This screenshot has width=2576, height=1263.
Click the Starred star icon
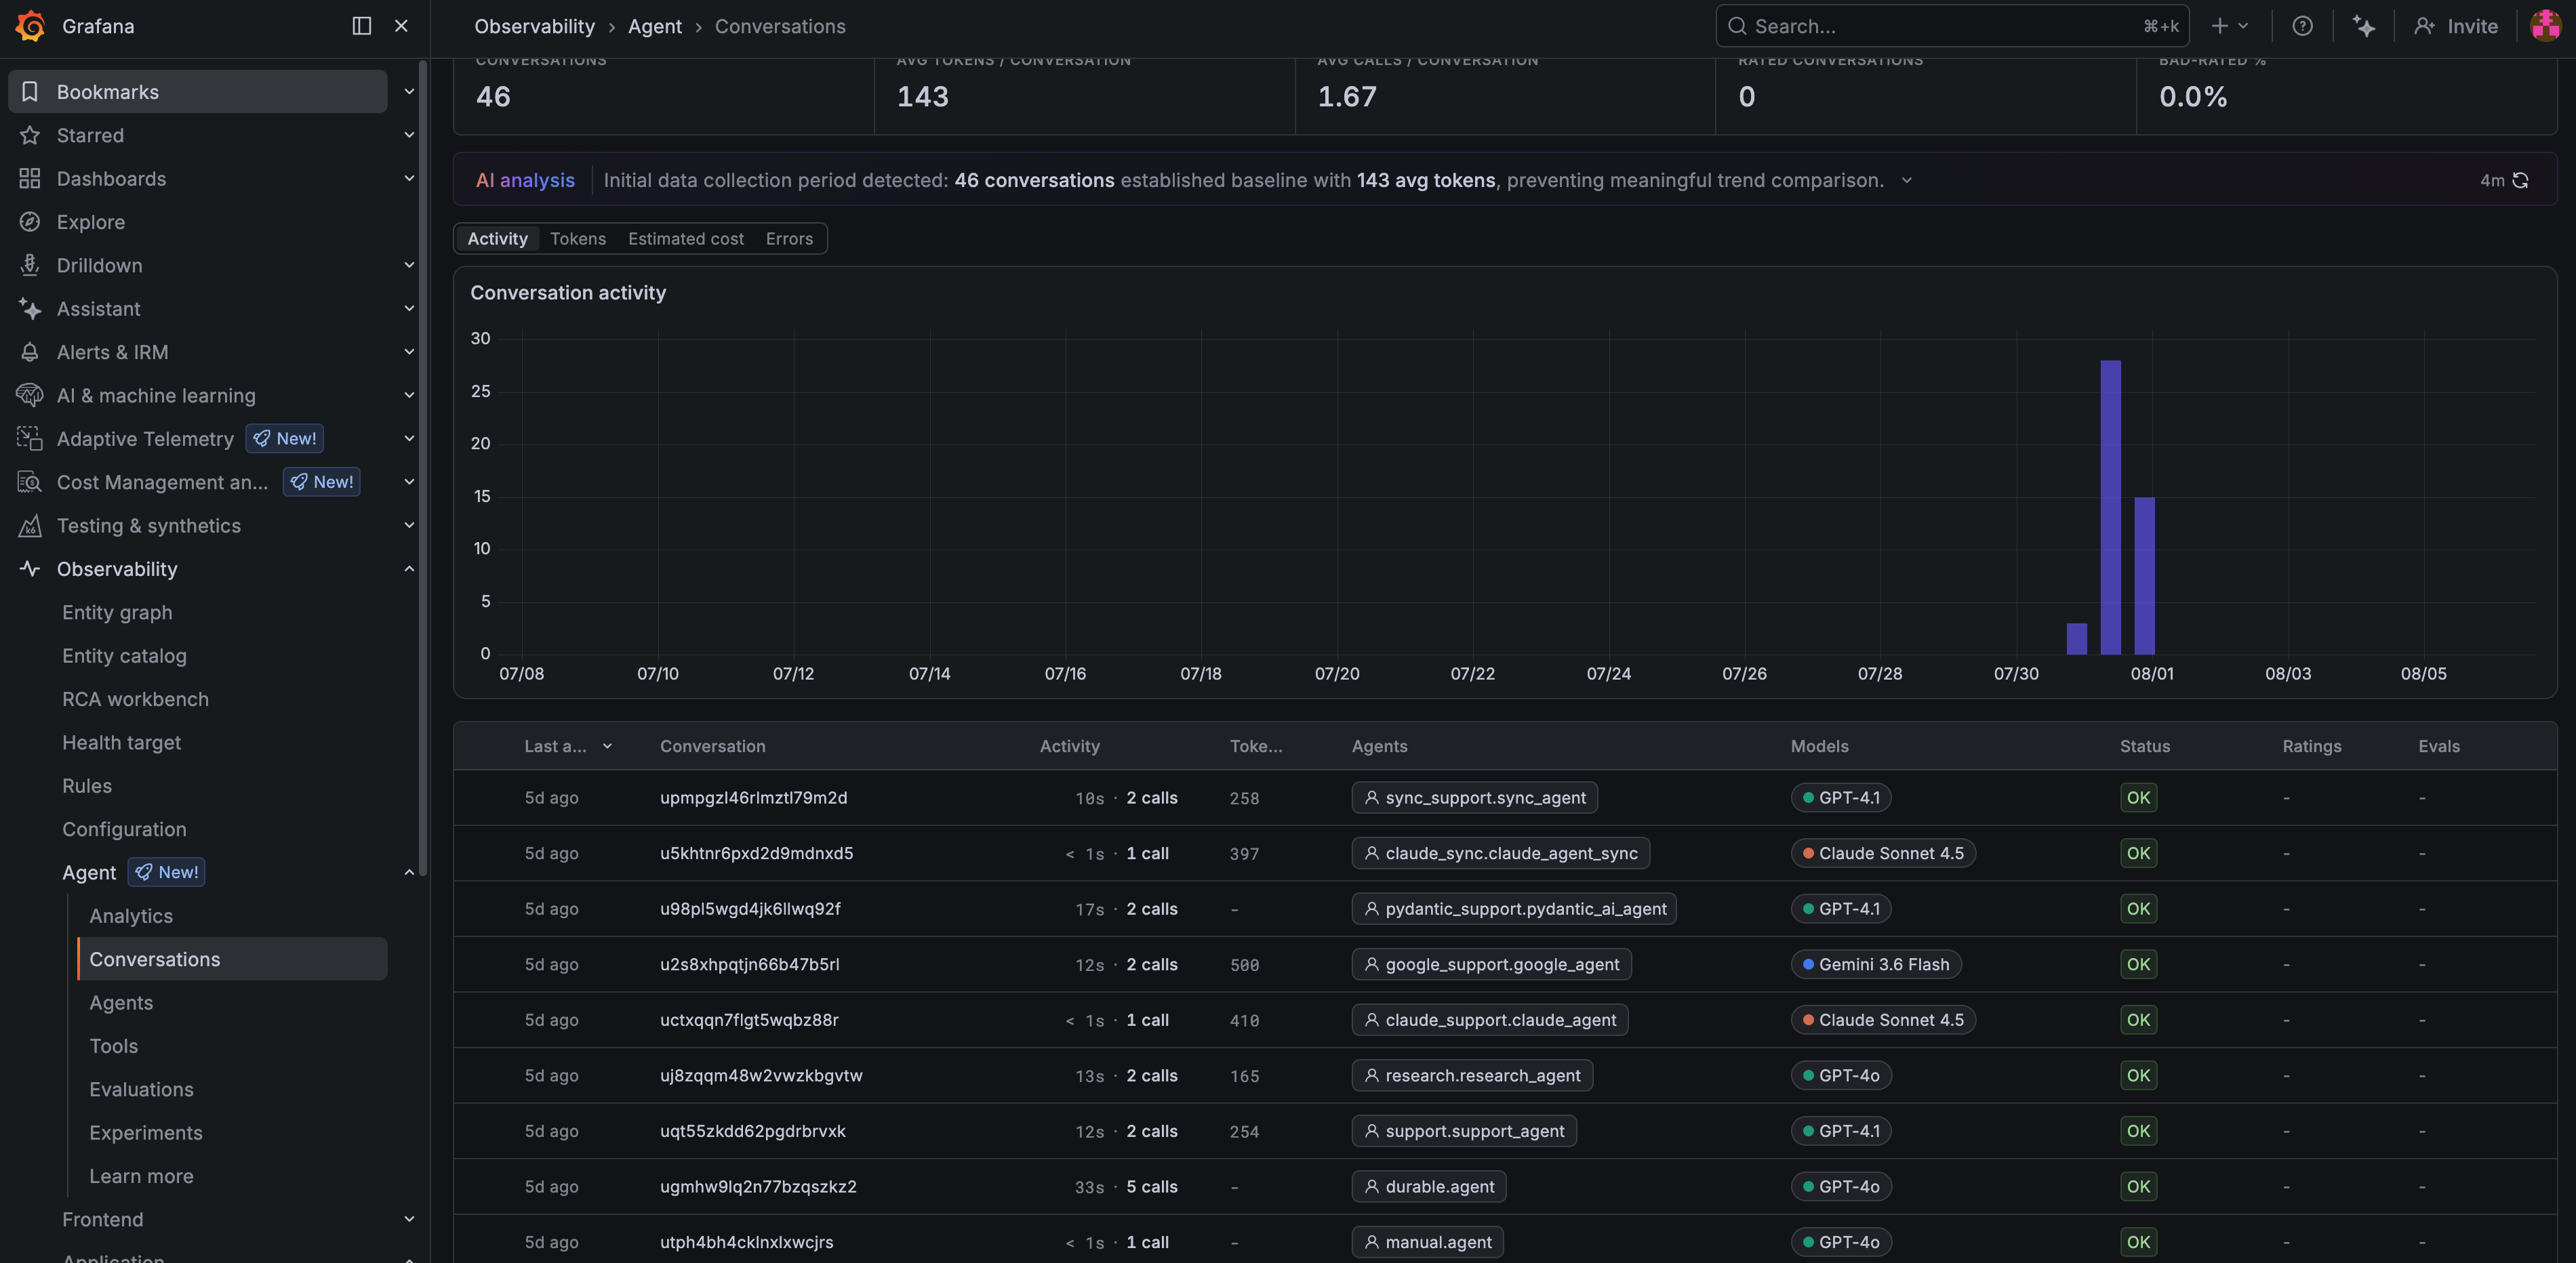pos(30,135)
